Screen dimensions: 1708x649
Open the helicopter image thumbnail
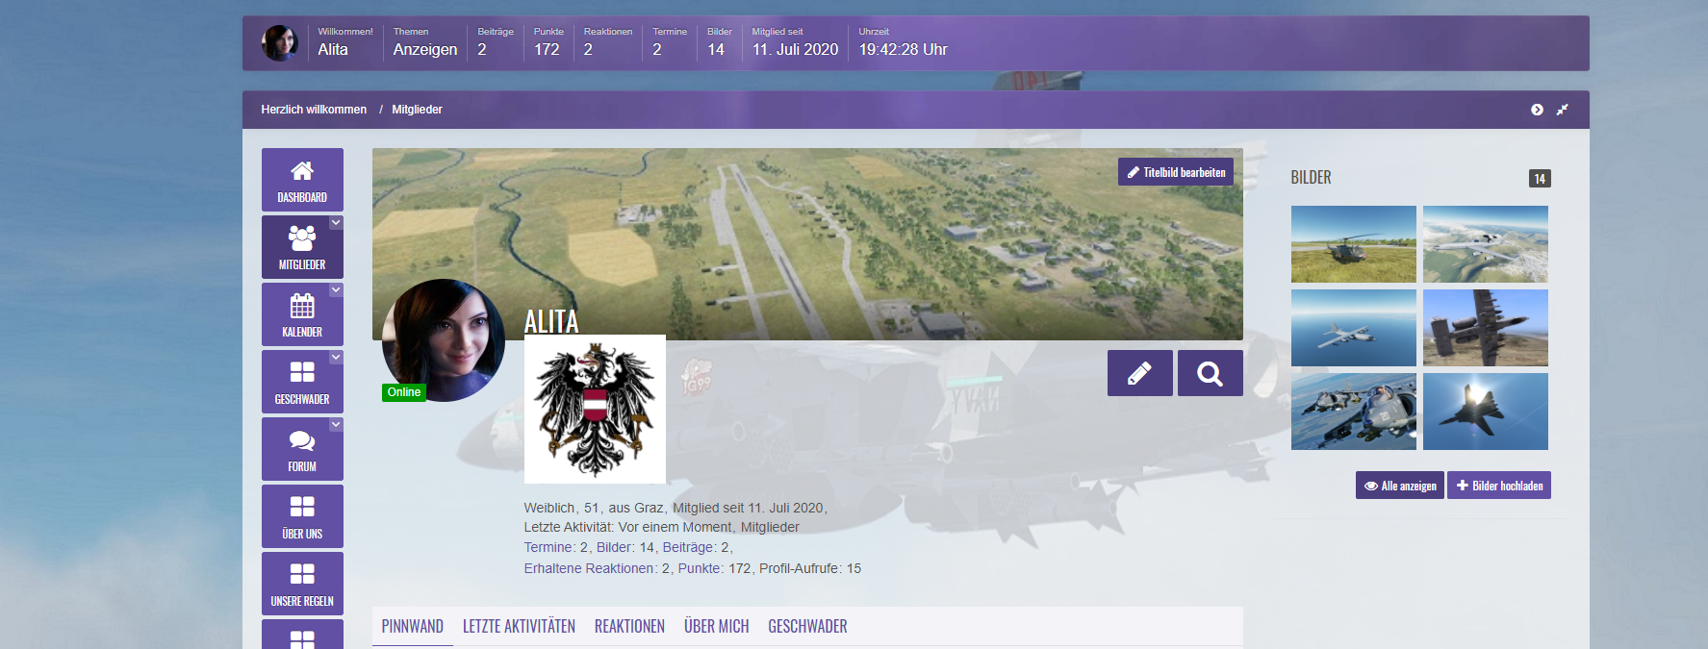coord(1353,244)
